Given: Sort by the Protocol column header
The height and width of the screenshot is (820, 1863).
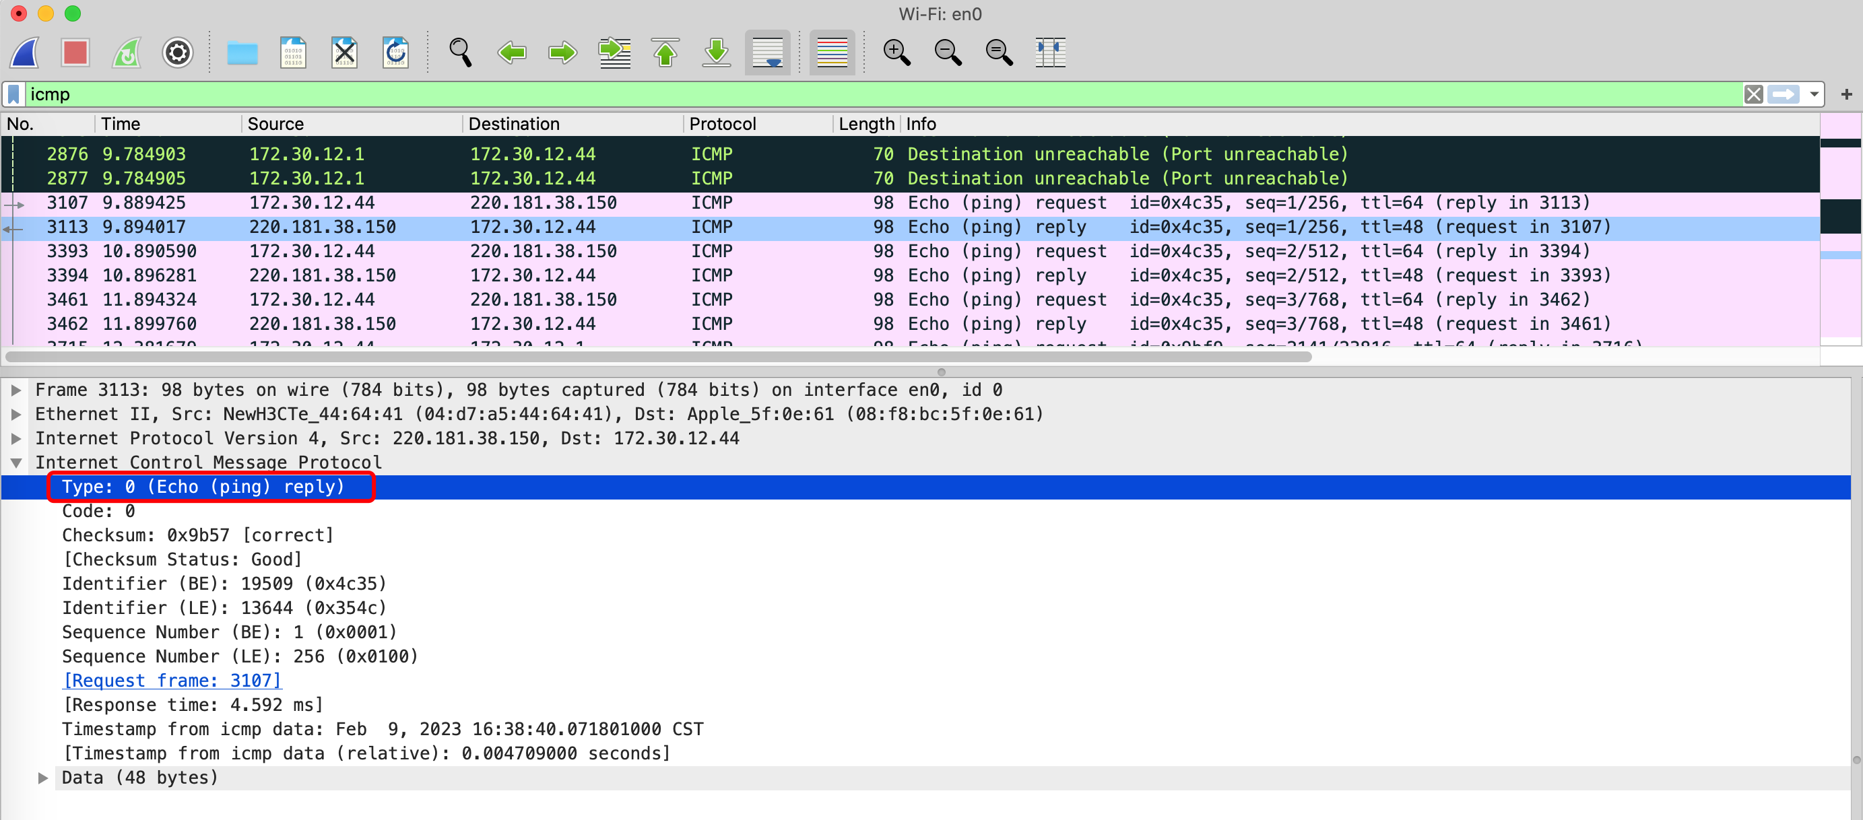Looking at the screenshot, I should coord(758,125).
